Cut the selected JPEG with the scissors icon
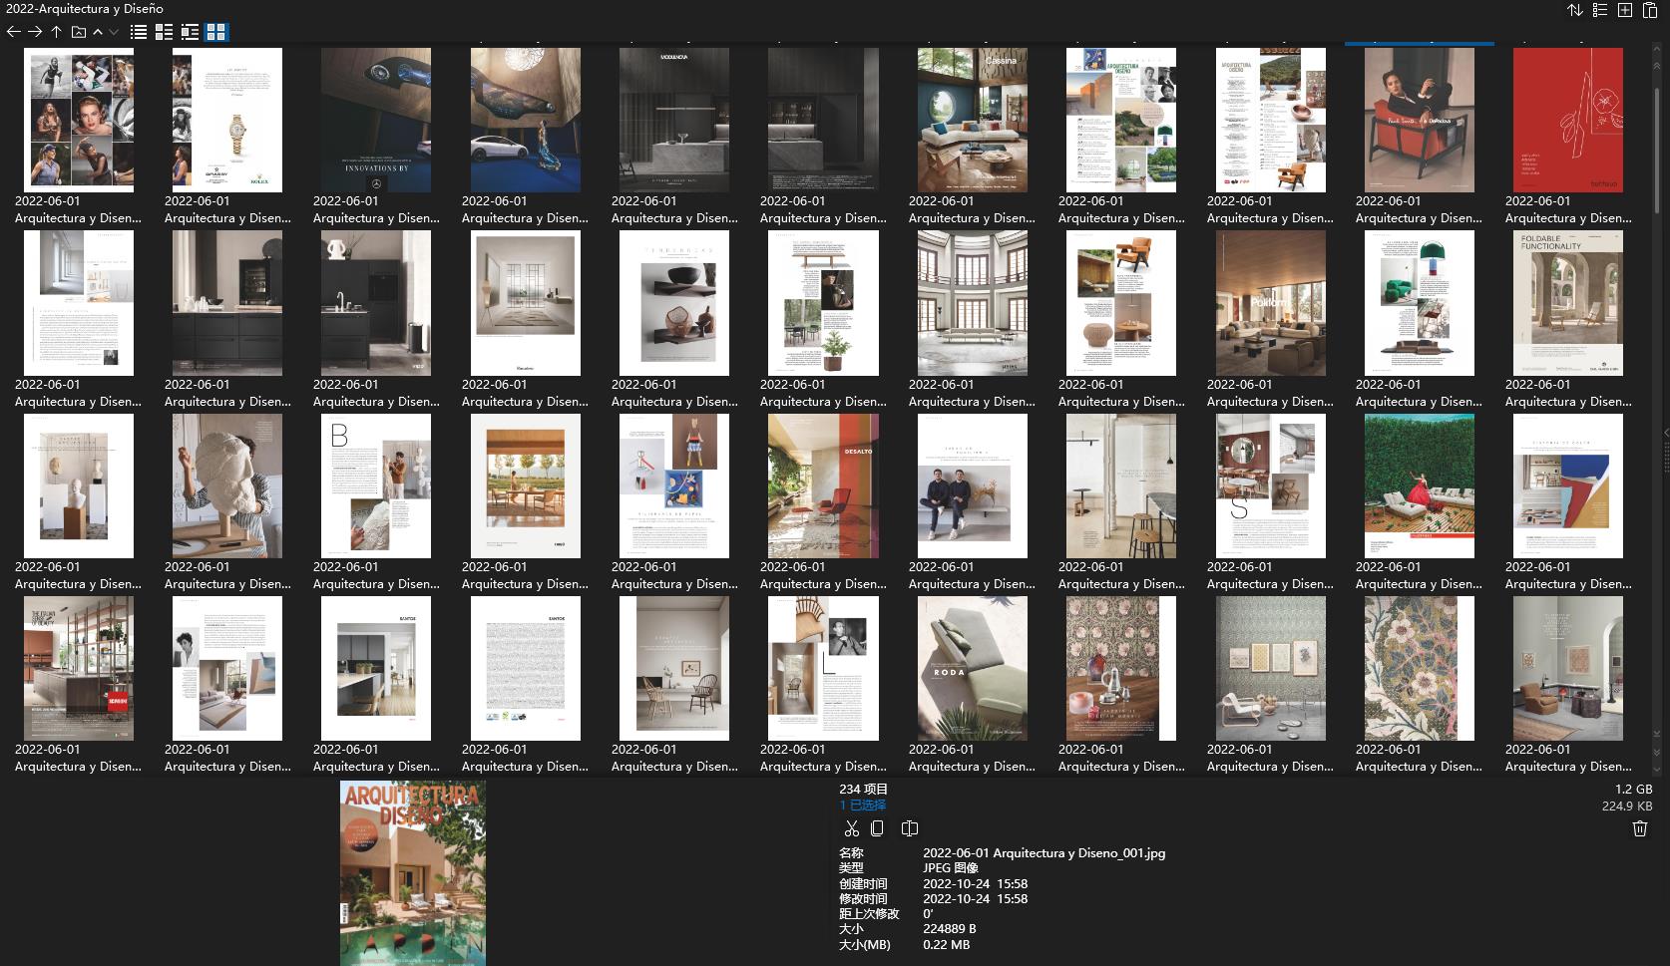Screen dimensions: 1670x966 coord(851,828)
